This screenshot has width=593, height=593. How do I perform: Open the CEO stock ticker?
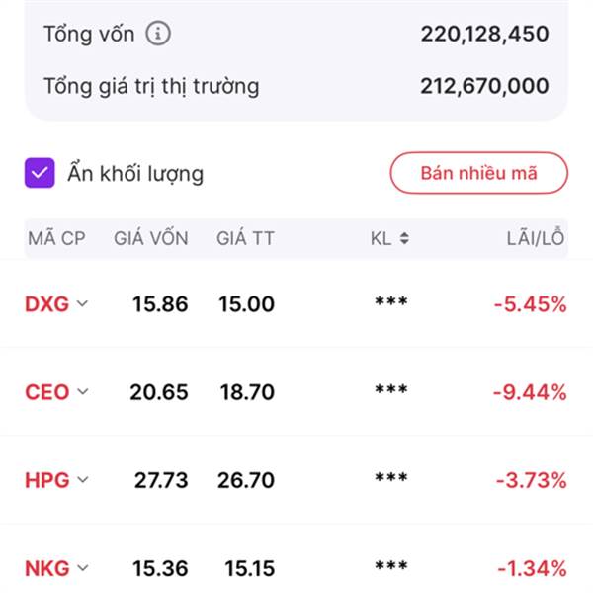46,392
